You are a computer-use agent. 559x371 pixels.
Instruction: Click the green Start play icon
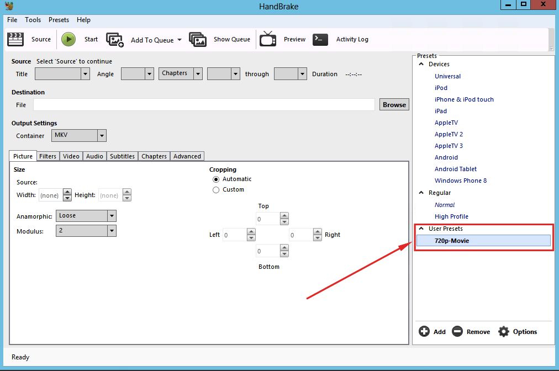tap(68, 39)
